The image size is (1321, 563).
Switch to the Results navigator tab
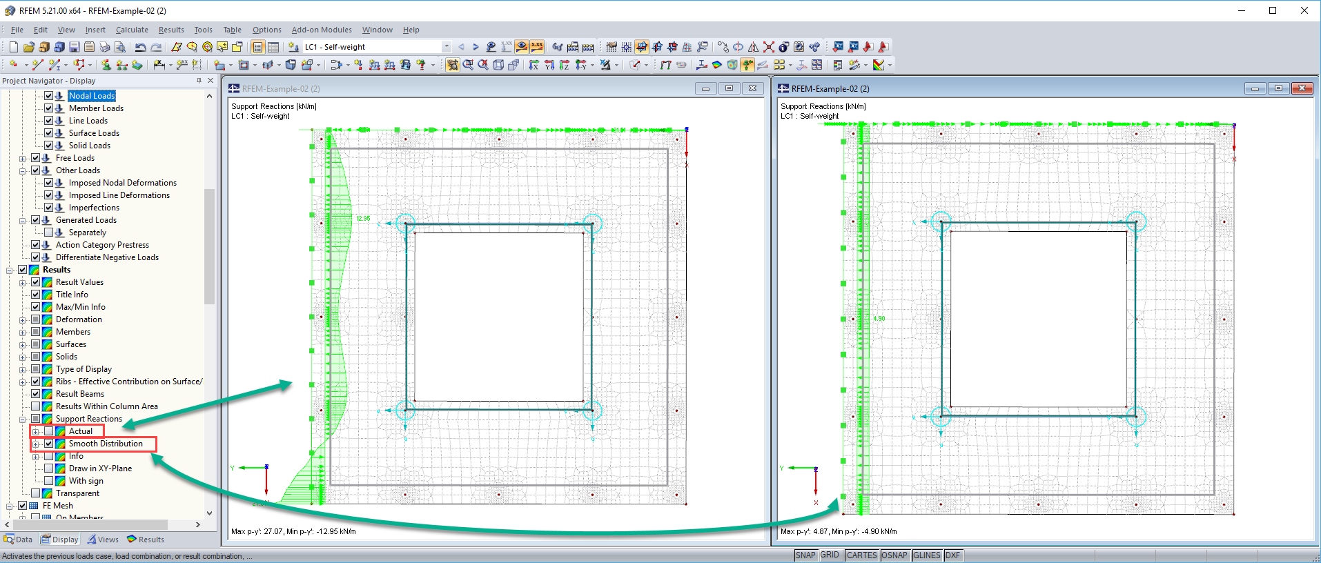(x=146, y=540)
